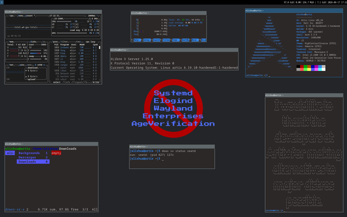Image resolution: width=347 pixels, height=217 pixels.
Task: Open the btop process filter field
Action: click(x=64, y=42)
